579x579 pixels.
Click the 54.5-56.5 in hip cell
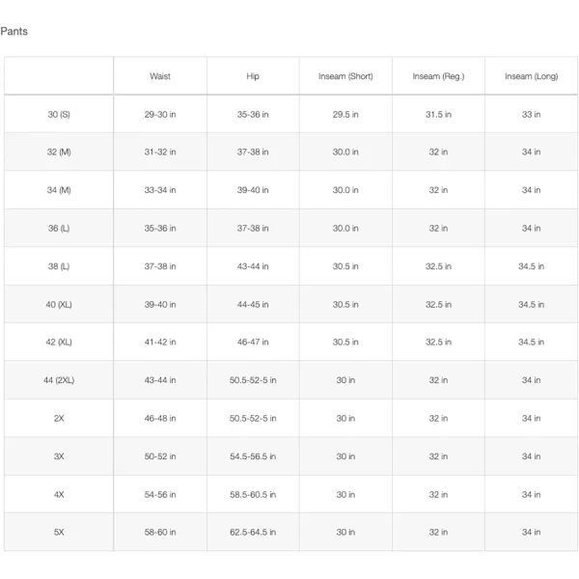click(x=253, y=456)
